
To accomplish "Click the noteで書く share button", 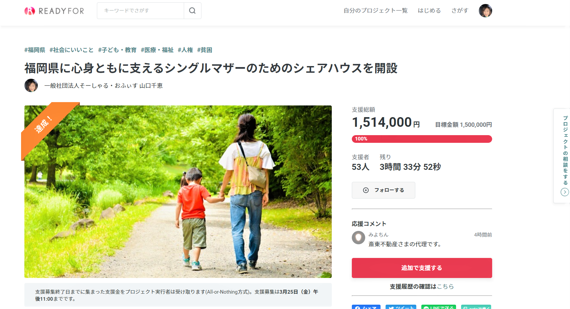I will (476, 307).
